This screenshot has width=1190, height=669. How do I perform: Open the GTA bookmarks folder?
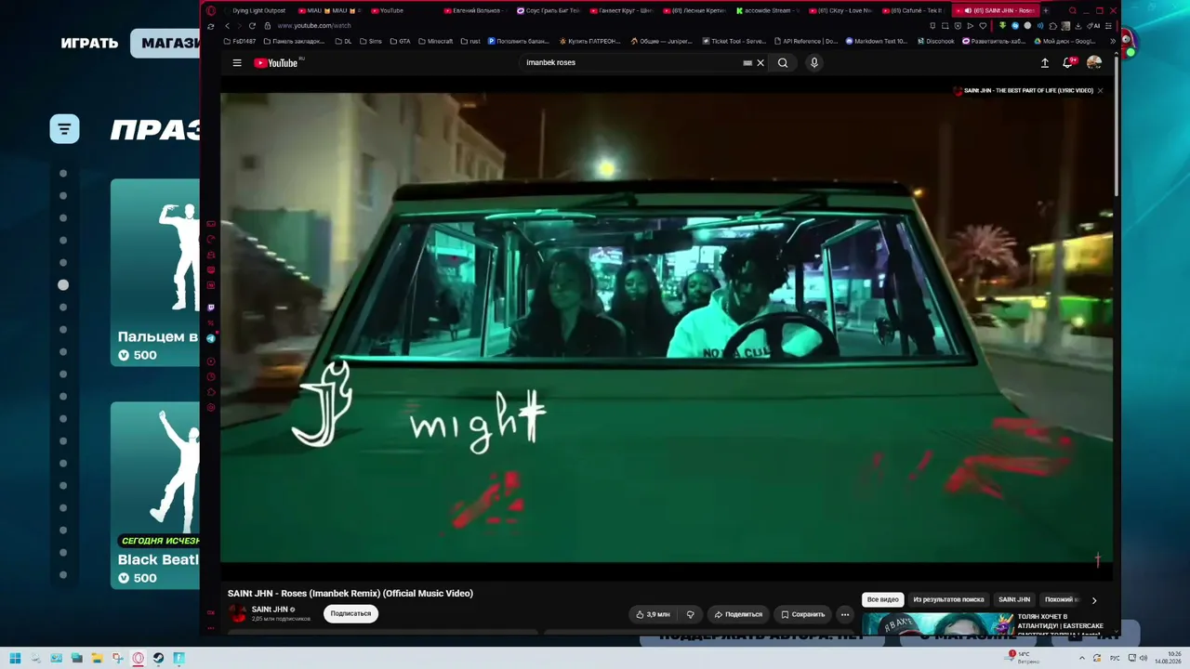(x=400, y=41)
